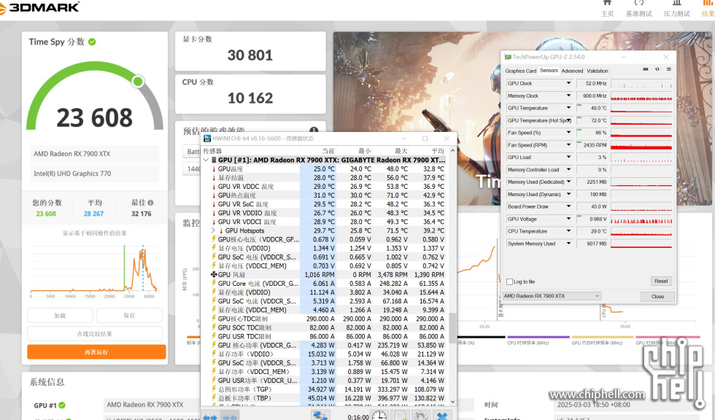Screen dimensions: 715x420
Task: Switch to Graphics Card tab in GPU-Z
Action: coord(520,71)
